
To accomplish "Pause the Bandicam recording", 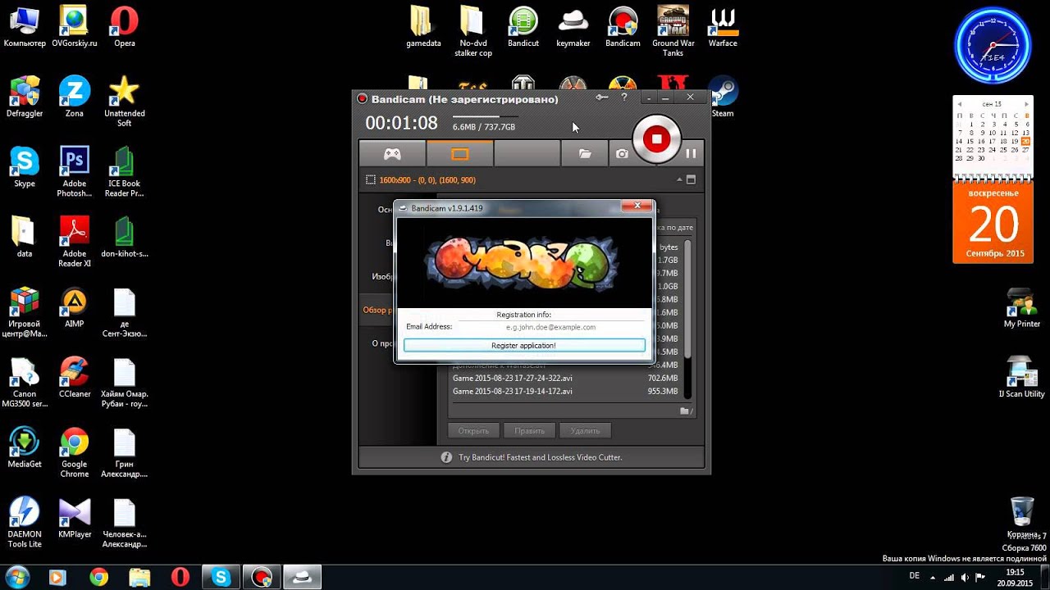I will pyautogui.click(x=692, y=153).
